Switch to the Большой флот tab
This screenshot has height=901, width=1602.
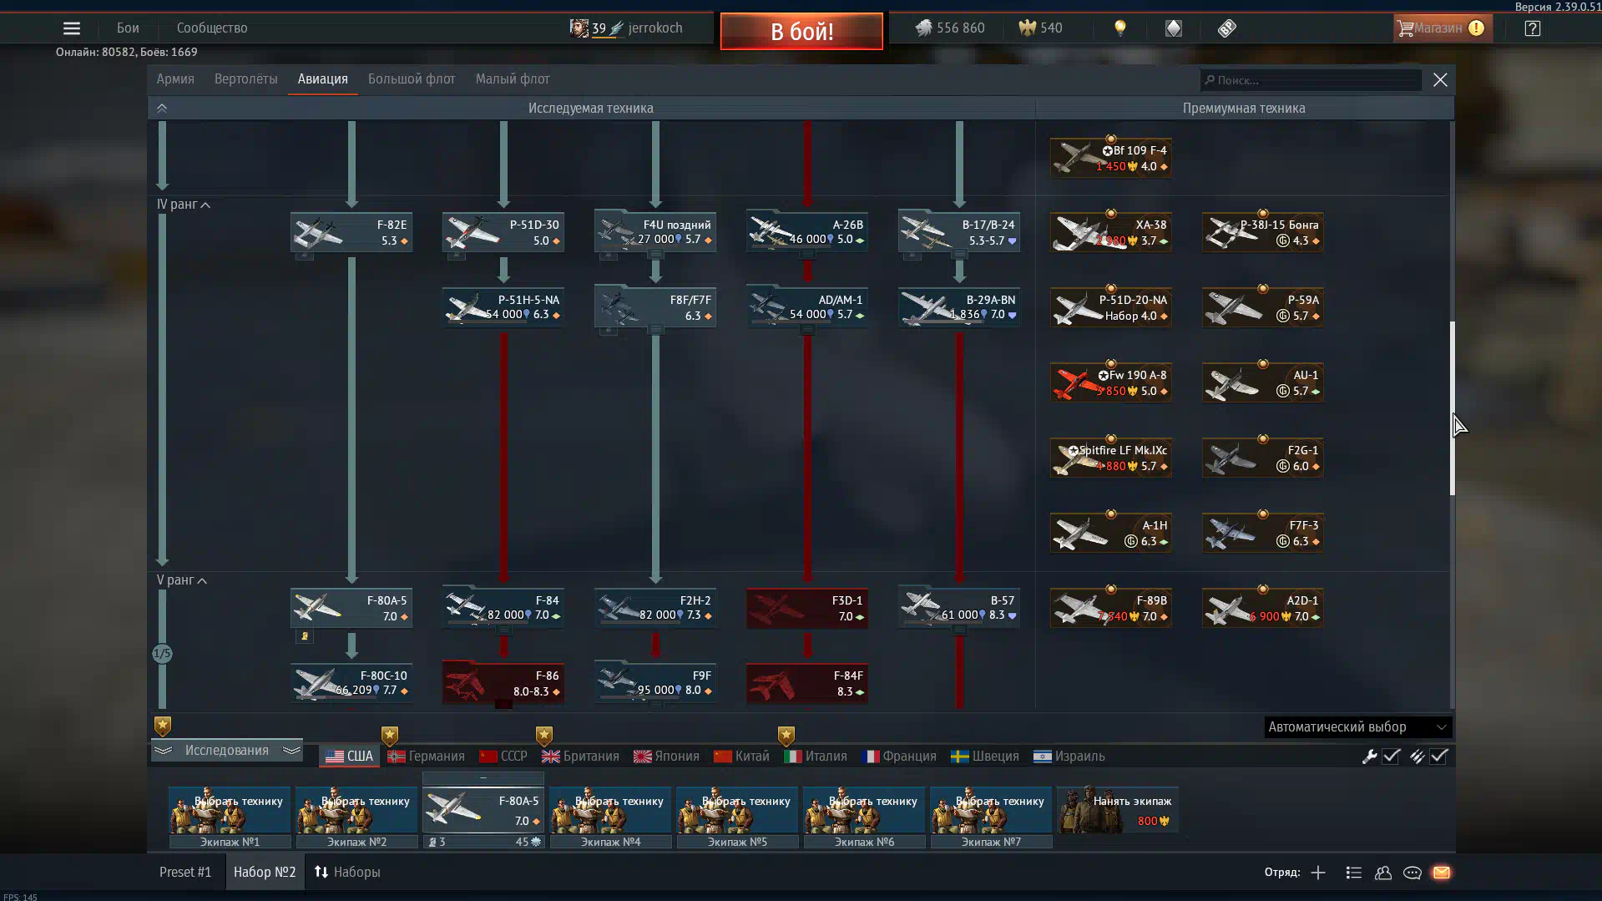412,79
